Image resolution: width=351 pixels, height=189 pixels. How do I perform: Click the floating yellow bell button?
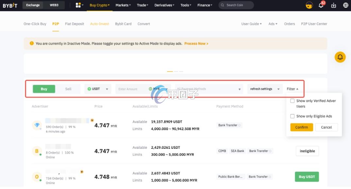click(340, 57)
